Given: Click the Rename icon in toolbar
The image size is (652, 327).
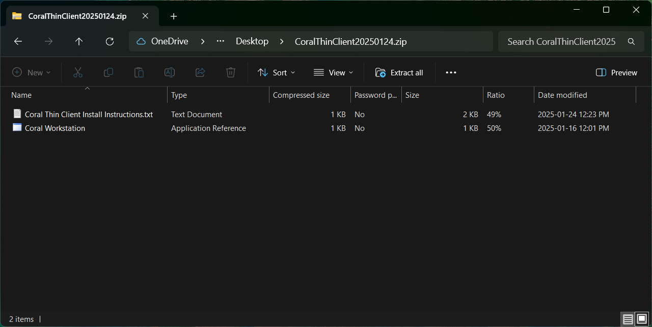Looking at the screenshot, I should pyautogui.click(x=170, y=73).
